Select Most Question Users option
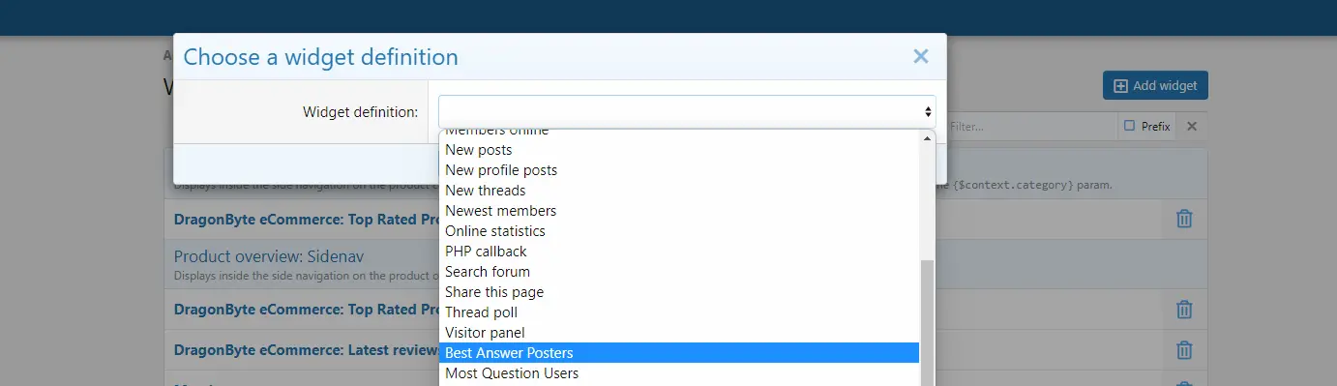This screenshot has width=1337, height=386. click(x=679, y=373)
